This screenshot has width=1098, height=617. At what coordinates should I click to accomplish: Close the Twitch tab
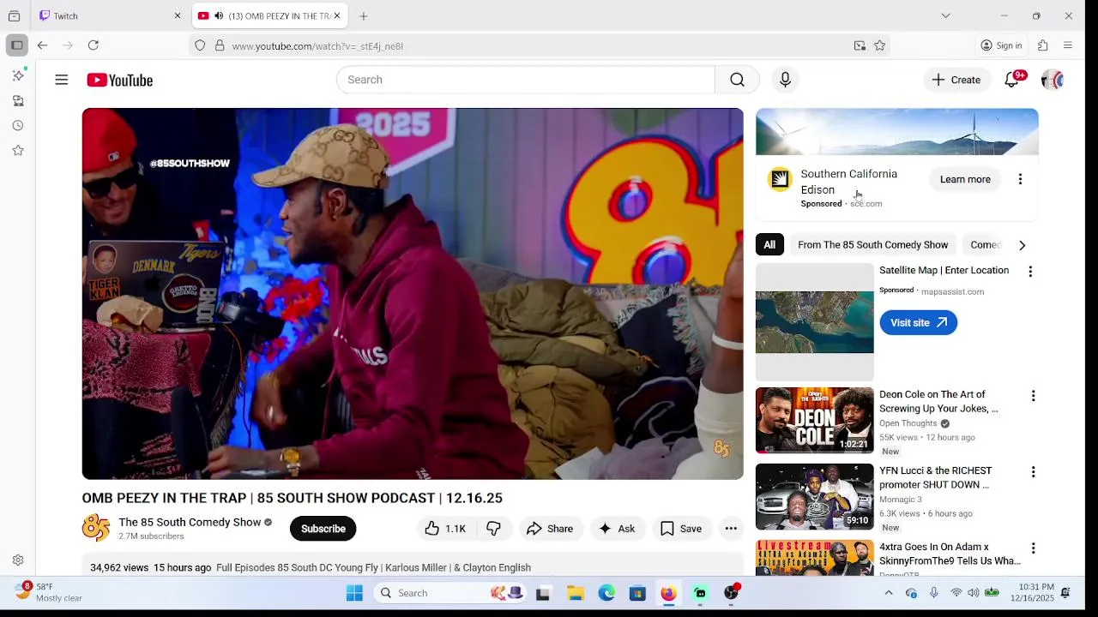(178, 15)
